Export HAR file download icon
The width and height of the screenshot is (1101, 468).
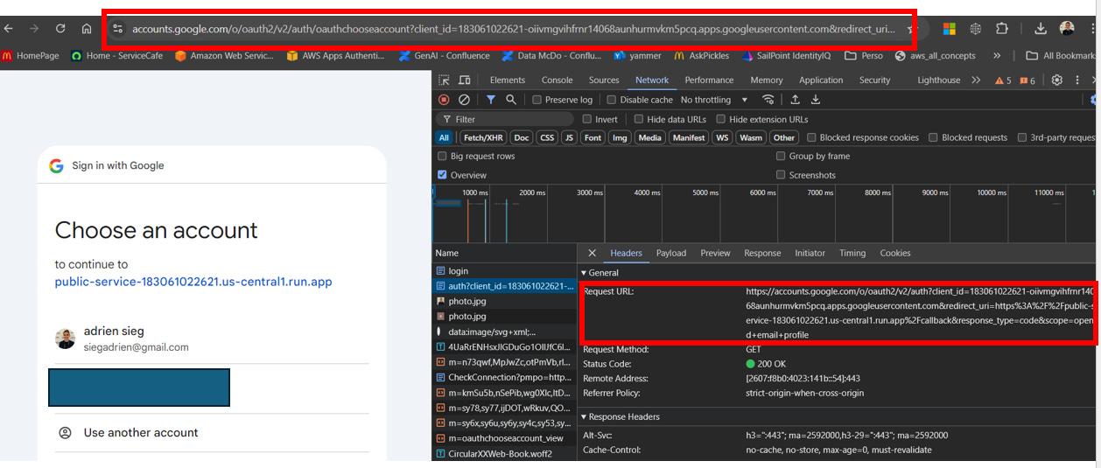pos(816,100)
